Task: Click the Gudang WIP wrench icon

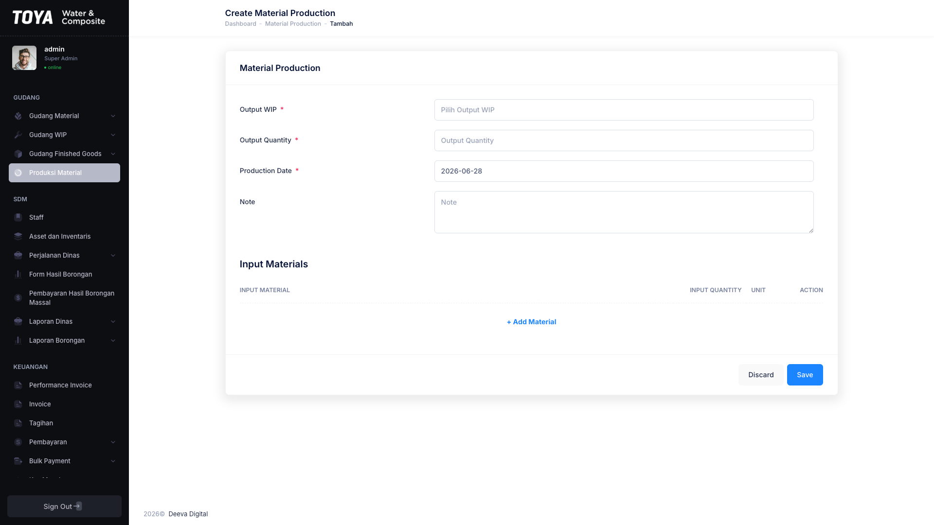Action: 18,135
